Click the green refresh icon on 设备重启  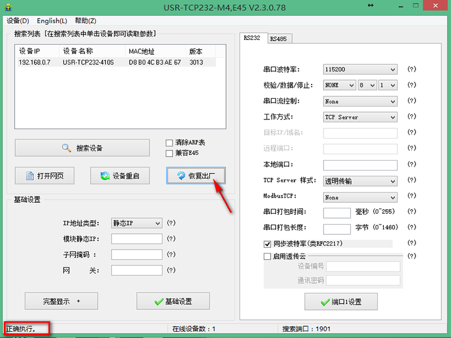pyautogui.click(x=105, y=176)
